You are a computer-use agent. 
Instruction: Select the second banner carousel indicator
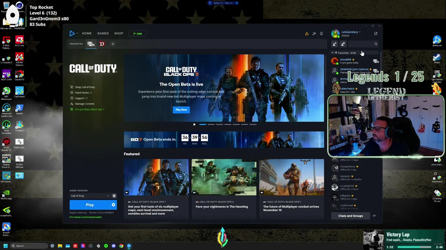[x=211, y=124]
